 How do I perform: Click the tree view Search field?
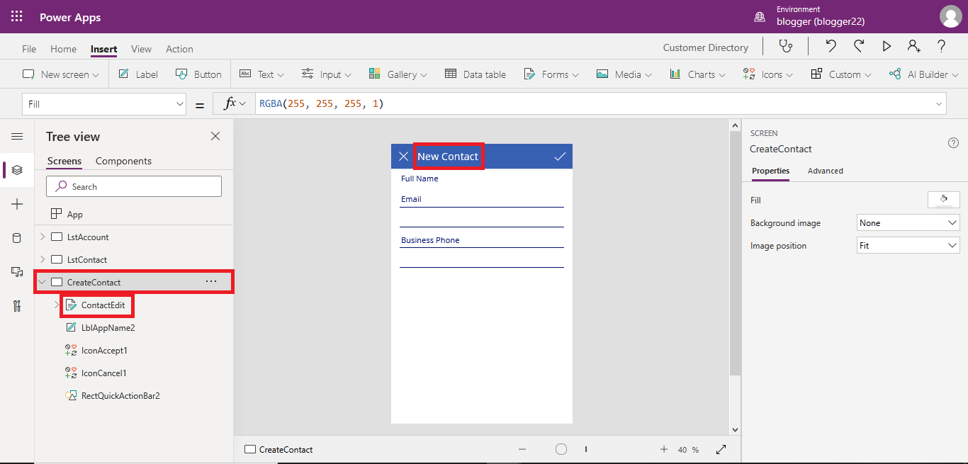click(134, 186)
